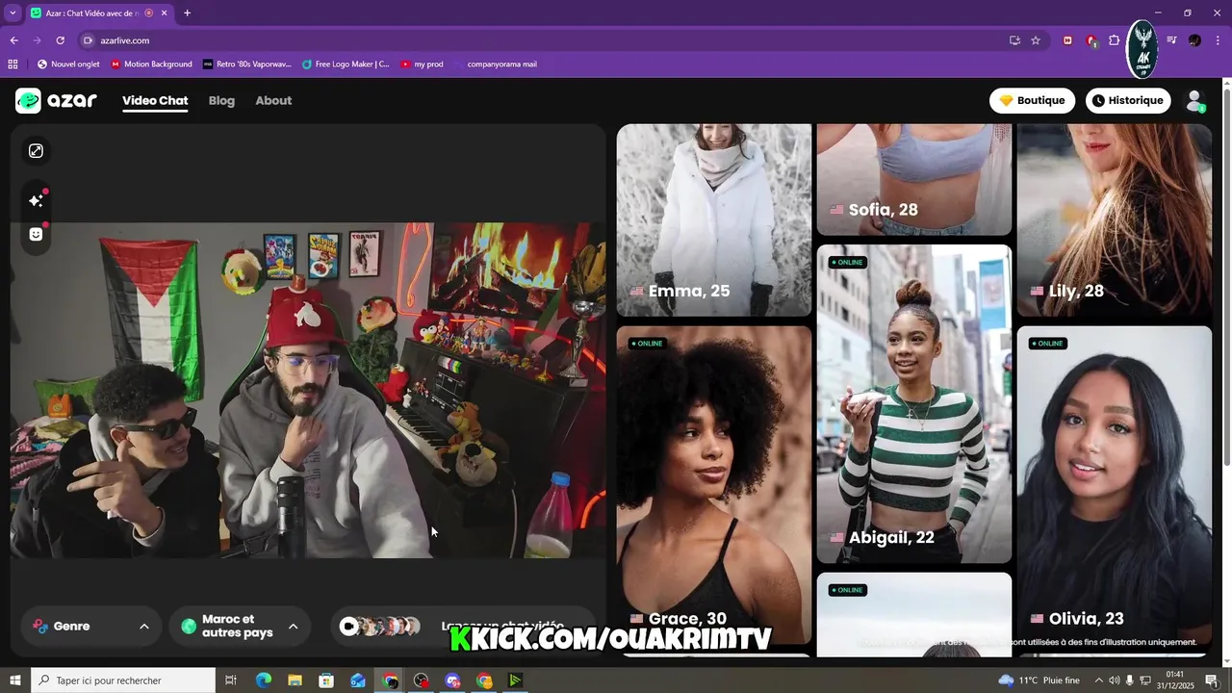Screen dimensions: 1232x693
Task: Open the weather widget 11°C Pluie fine
Action: click(1039, 680)
